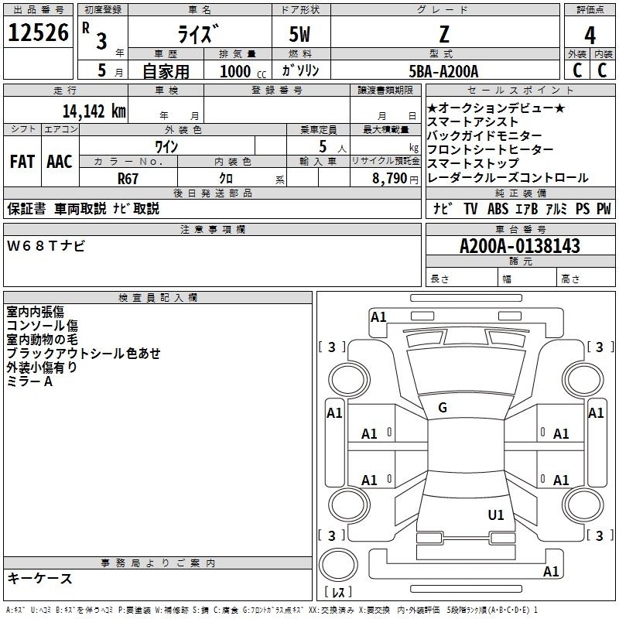Click the 乗車定員 header label
Viewport: 619px width, 619px height.
click(318, 130)
